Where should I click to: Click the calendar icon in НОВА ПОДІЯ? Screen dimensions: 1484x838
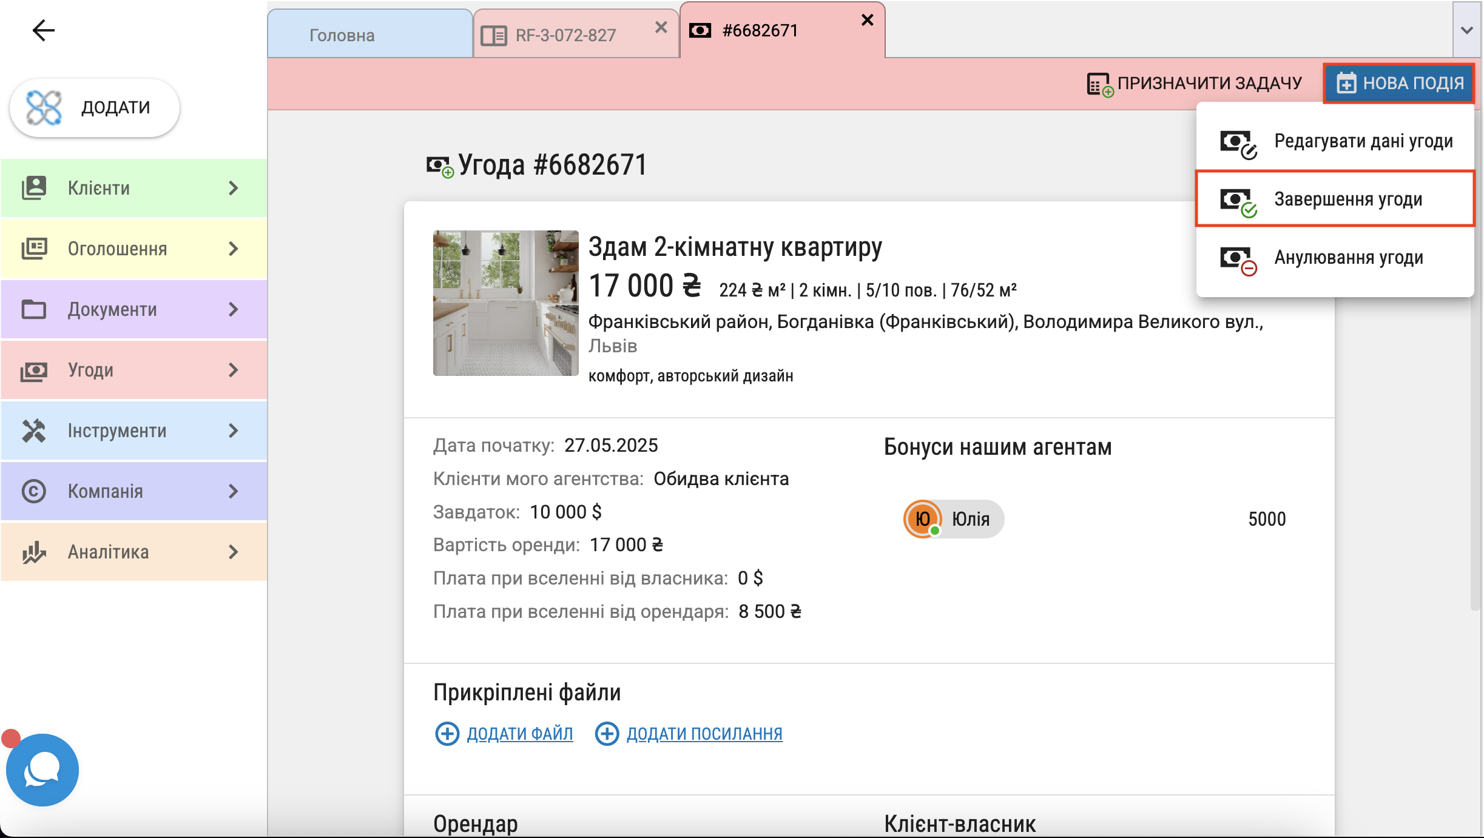(x=1346, y=83)
